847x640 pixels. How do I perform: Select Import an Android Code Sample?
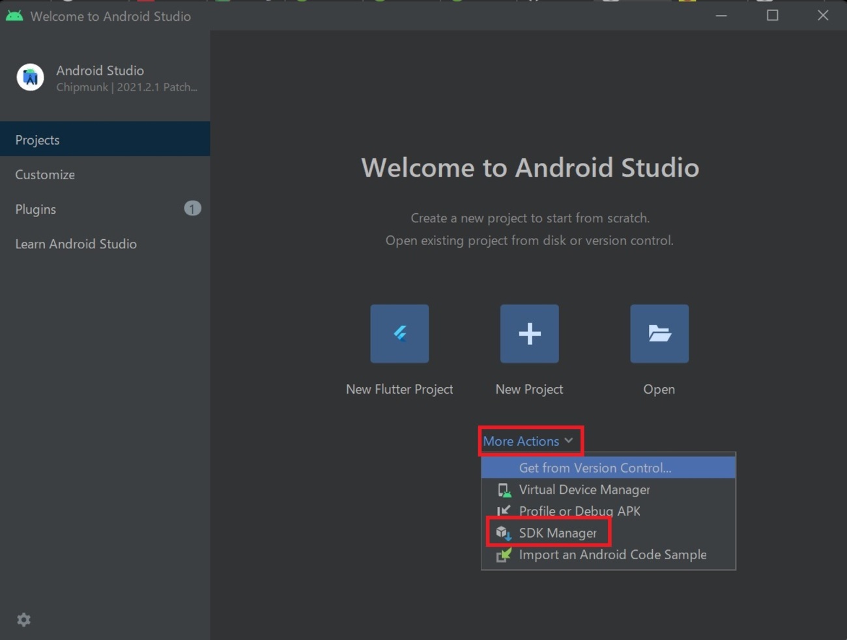(612, 555)
